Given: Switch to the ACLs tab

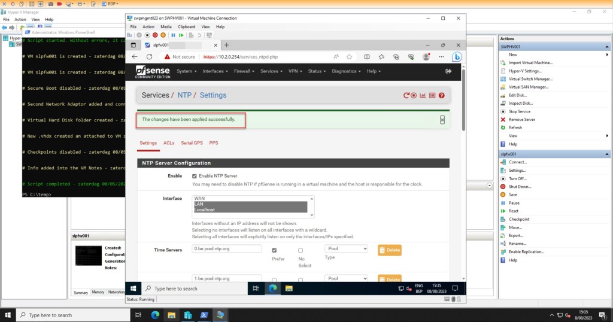Looking at the screenshot, I should (x=169, y=143).
